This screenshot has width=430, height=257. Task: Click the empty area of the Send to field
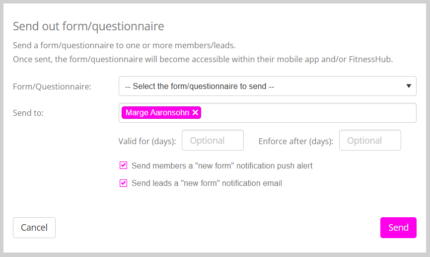tap(308, 113)
